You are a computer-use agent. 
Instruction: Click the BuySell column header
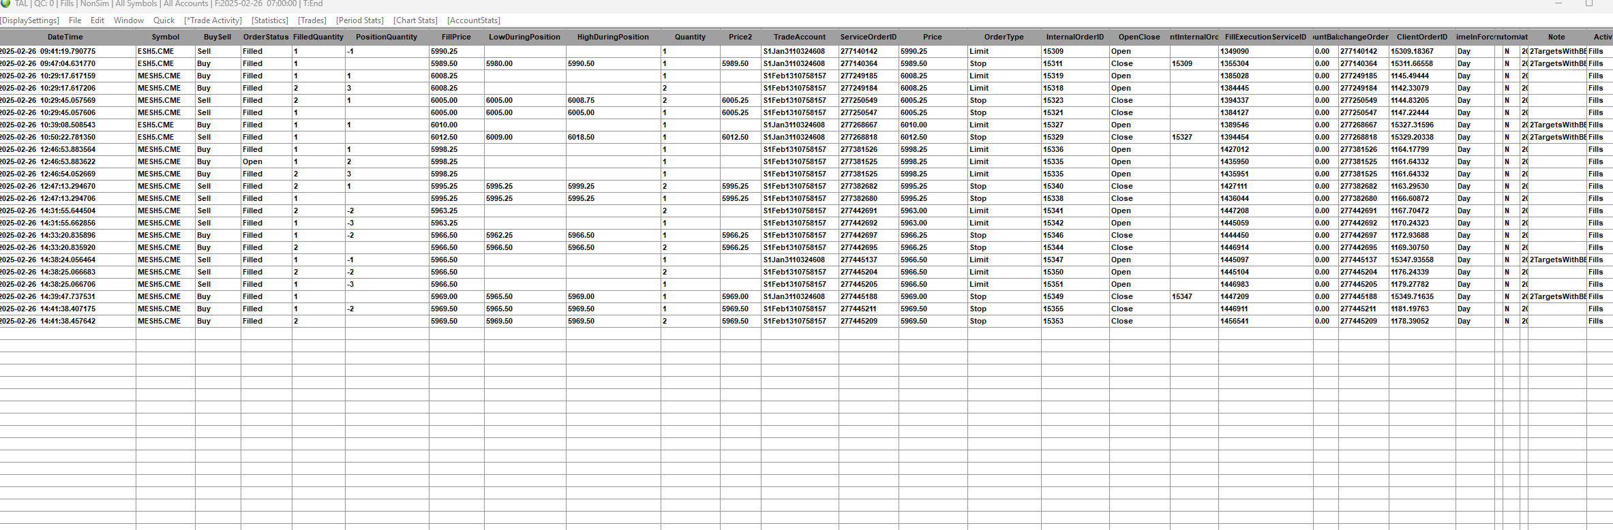[217, 37]
